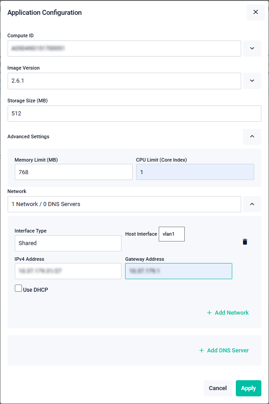Click the Memory Limit input field

point(74,172)
